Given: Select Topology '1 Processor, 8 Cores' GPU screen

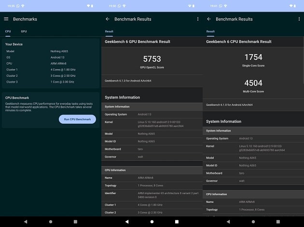Looking at the screenshot, I should click(151, 185).
